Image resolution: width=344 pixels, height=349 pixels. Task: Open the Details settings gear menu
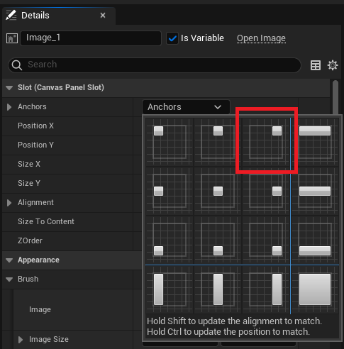pyautogui.click(x=333, y=65)
